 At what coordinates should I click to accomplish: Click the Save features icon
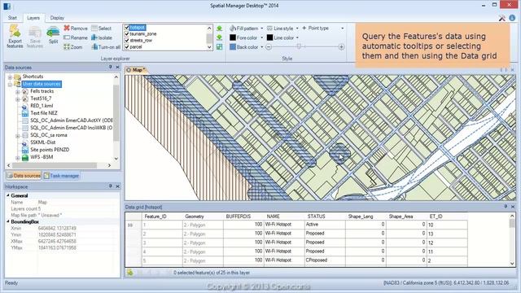tap(34, 33)
